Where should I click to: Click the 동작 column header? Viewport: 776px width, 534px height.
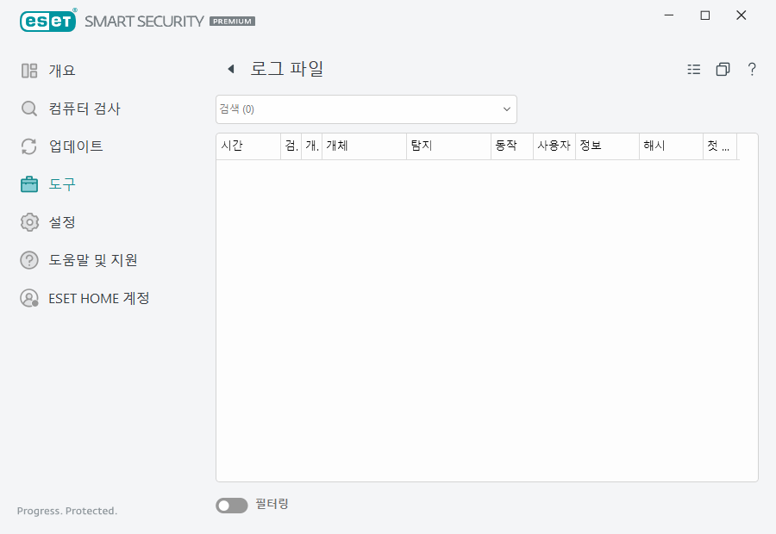pyautogui.click(x=507, y=146)
